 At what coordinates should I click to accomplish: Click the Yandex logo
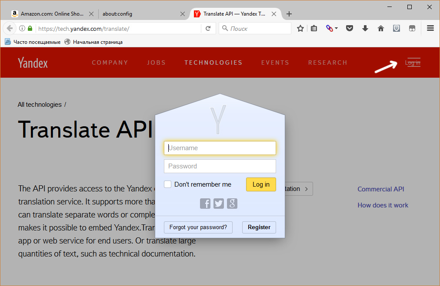tap(33, 63)
